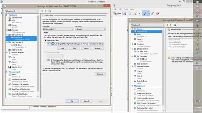Click the green forward arrow in Windows 8 settings
This screenshot has width=202, height=113.
(x=45, y=11)
